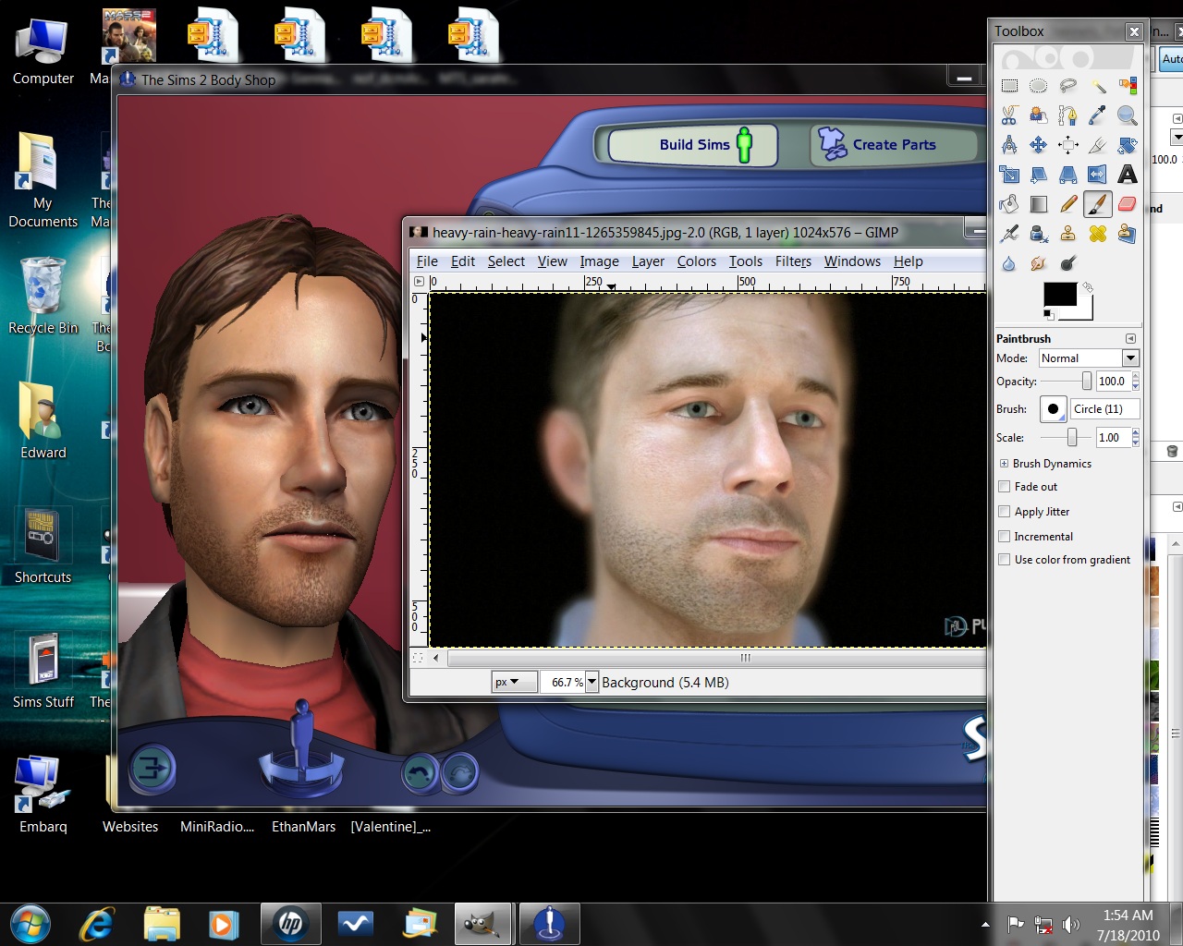This screenshot has width=1183, height=946.
Task: Choose the Bucket Fill tool
Action: [1009, 204]
